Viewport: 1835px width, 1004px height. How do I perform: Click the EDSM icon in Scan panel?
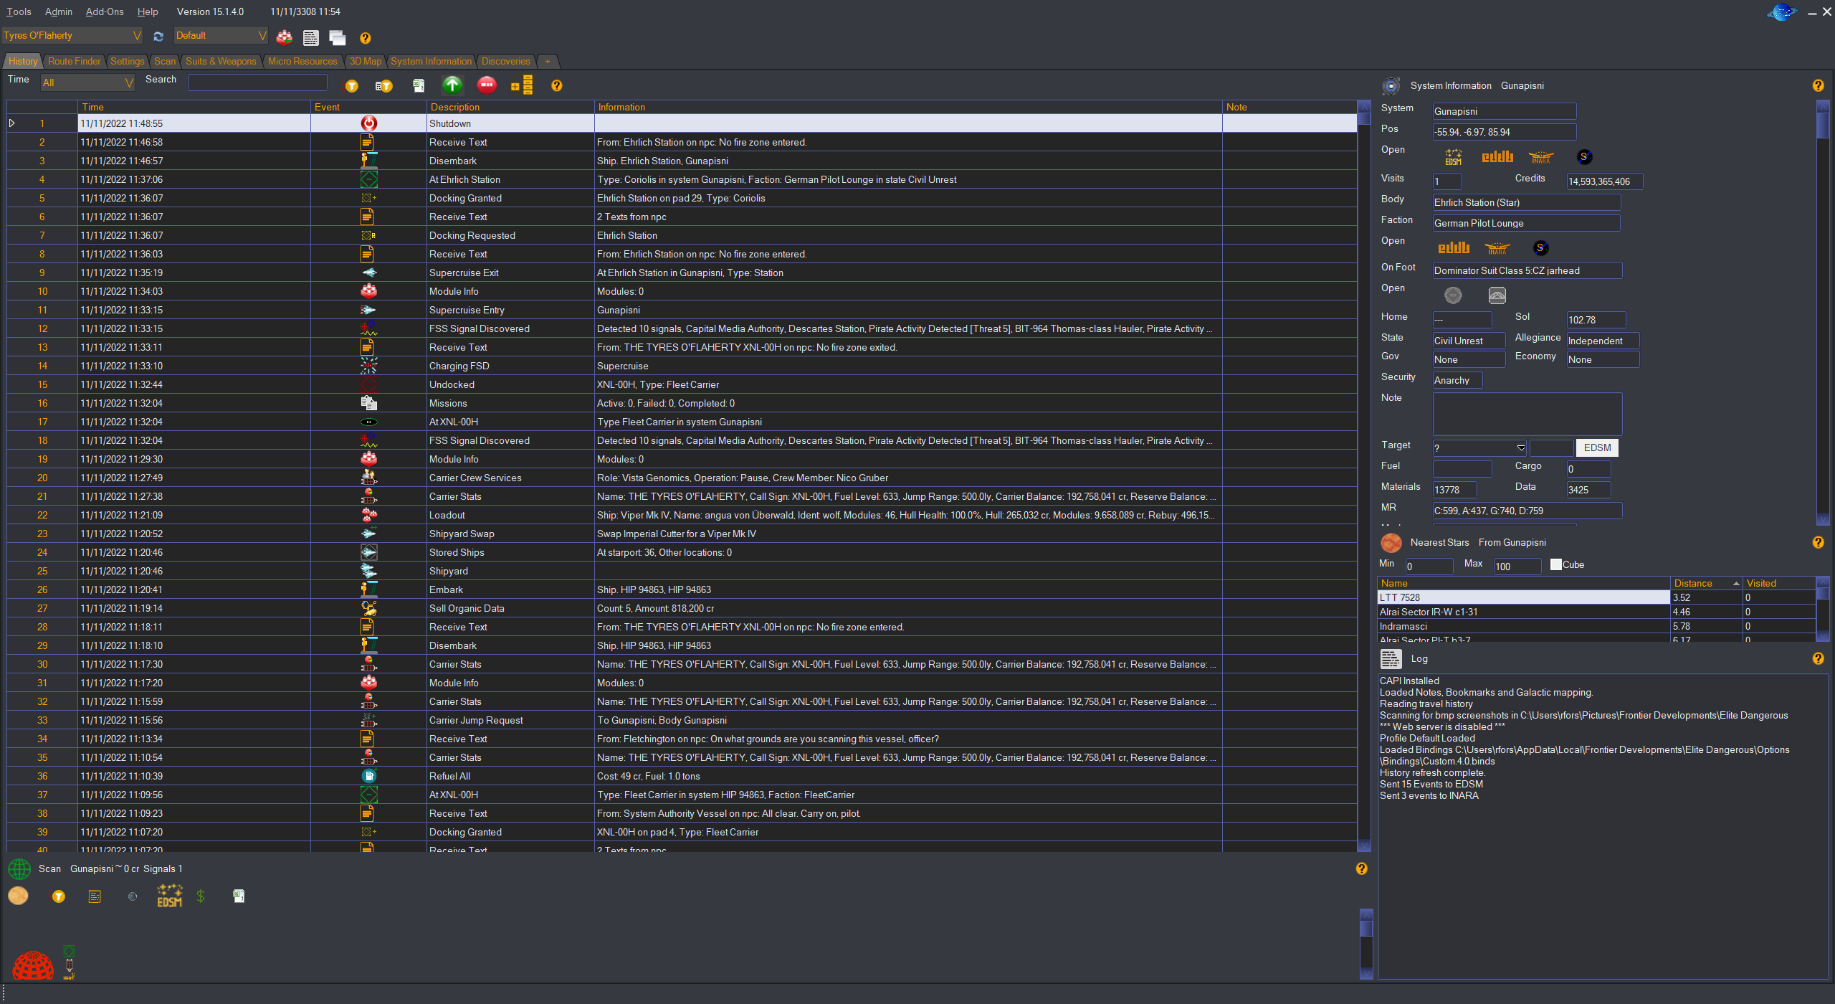tap(169, 896)
